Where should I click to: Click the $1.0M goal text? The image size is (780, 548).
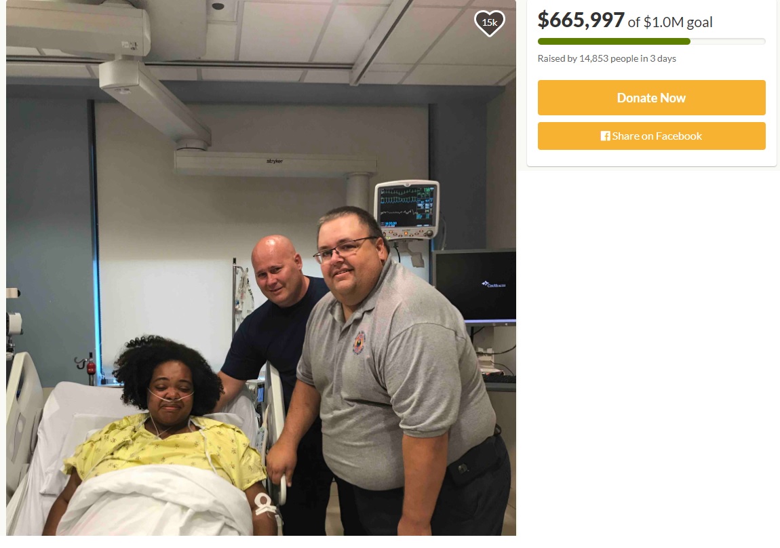(x=678, y=22)
